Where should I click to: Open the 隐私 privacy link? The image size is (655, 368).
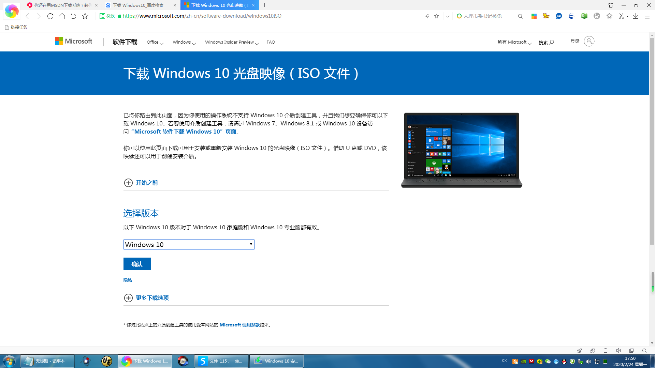point(128,280)
